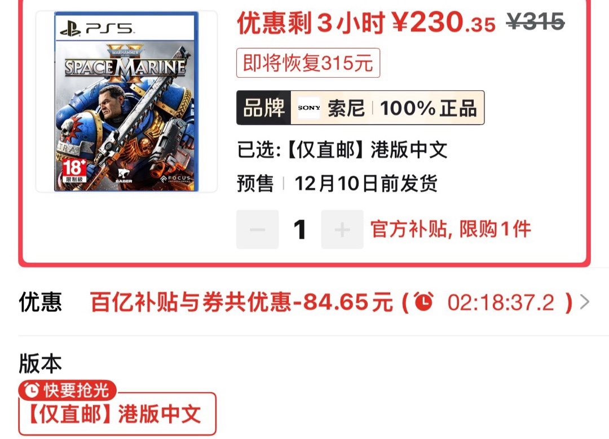This screenshot has height=439, width=609.
Task: Click the 100%正品 authenticity badge
Action: click(x=429, y=108)
